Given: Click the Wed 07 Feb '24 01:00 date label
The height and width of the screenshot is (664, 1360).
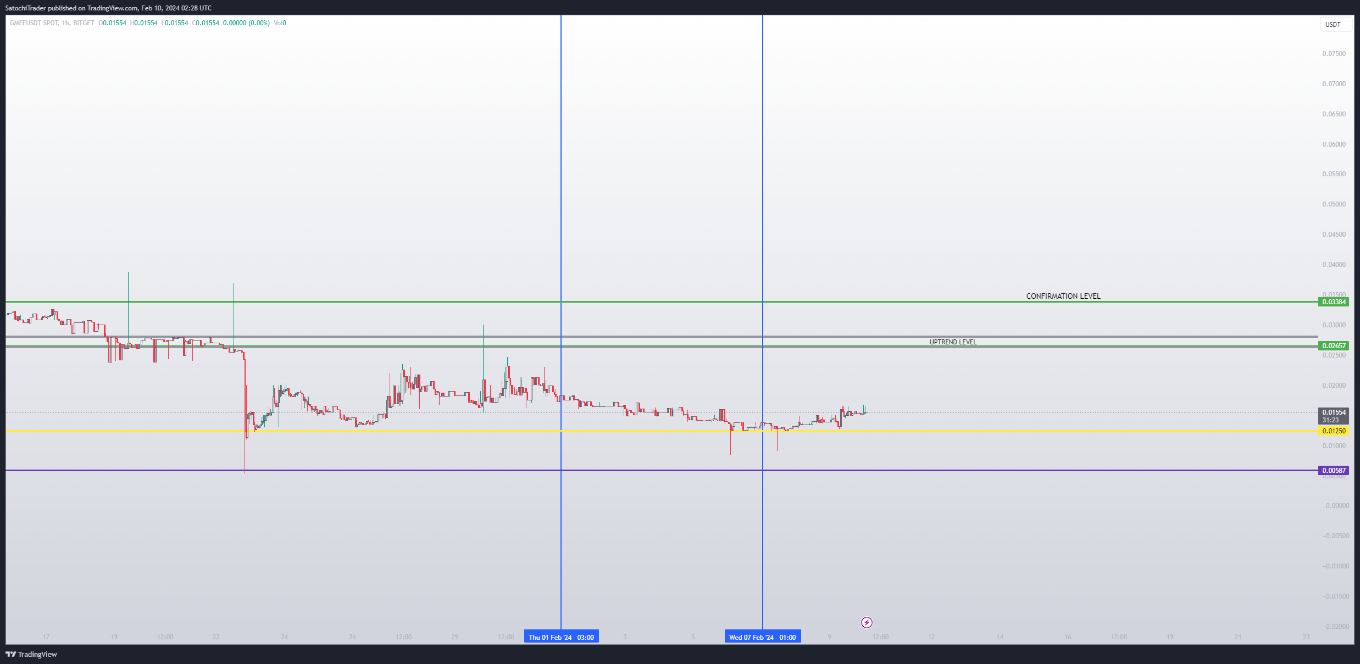Looking at the screenshot, I should (762, 637).
